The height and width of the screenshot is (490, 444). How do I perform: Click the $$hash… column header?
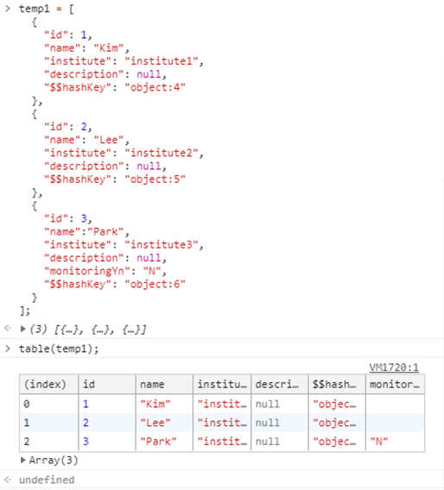pyautogui.click(x=337, y=384)
